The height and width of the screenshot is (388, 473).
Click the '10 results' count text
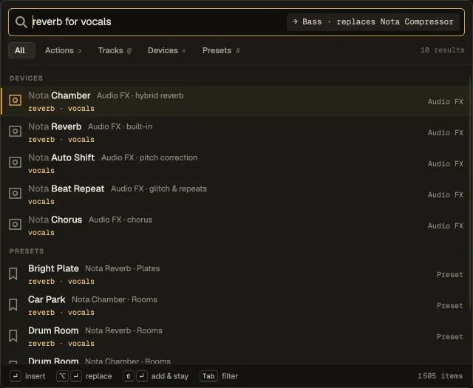(x=443, y=50)
